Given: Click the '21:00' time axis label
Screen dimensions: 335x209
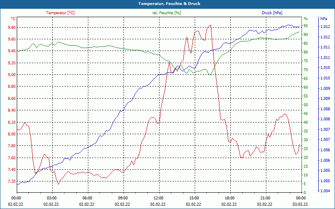Looking at the screenshot, I should click(x=265, y=198).
